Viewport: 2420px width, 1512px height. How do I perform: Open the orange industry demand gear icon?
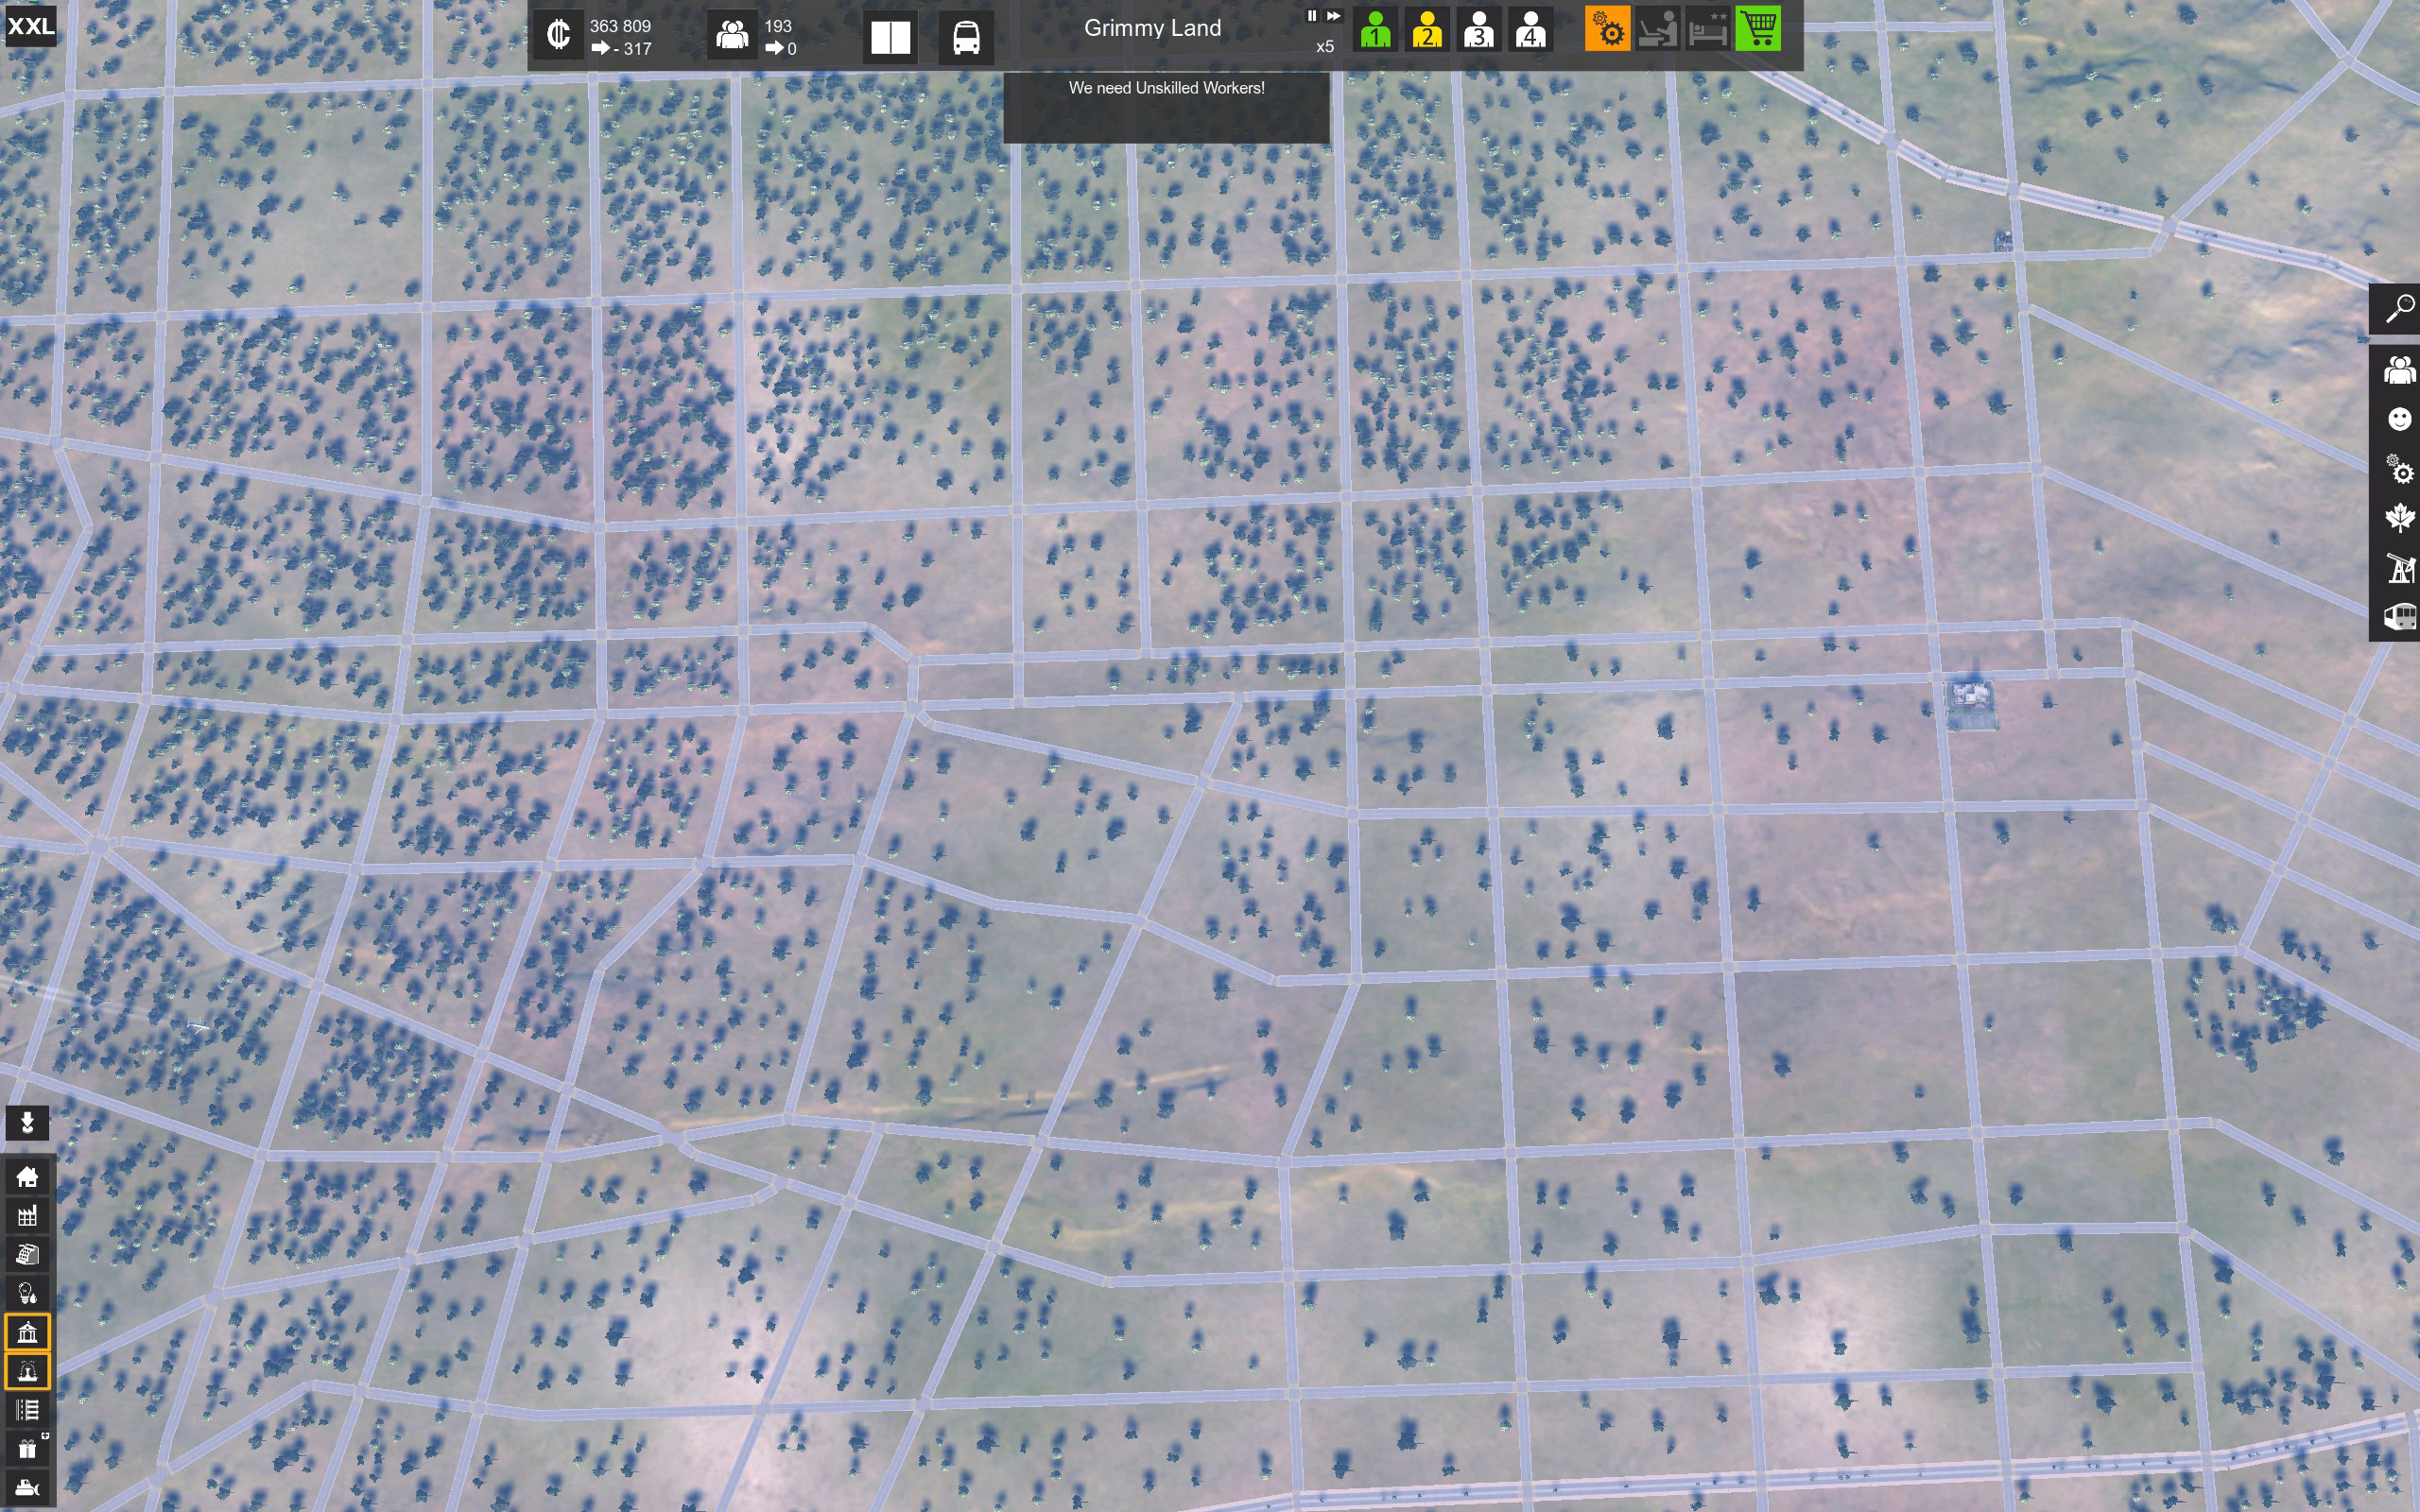click(1608, 29)
